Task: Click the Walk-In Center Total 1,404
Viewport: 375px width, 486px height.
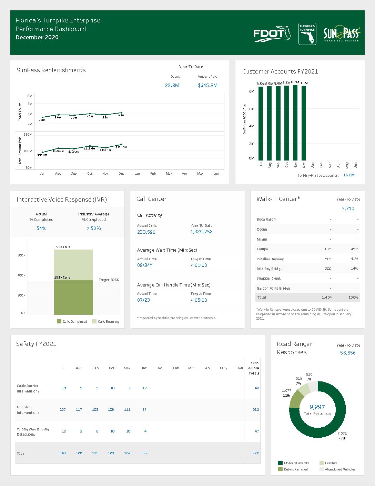Action: (x=327, y=297)
